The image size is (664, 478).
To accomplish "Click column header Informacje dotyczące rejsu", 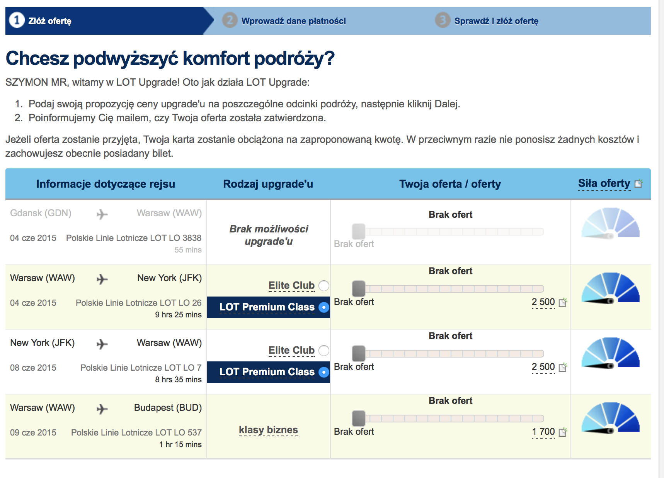I will pos(106,184).
